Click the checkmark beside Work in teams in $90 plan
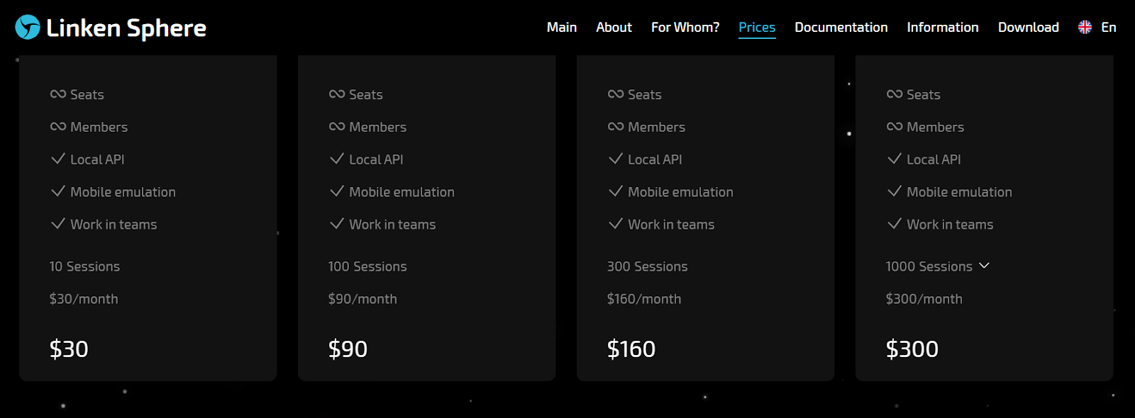Image resolution: width=1135 pixels, height=418 pixels. [x=337, y=224]
